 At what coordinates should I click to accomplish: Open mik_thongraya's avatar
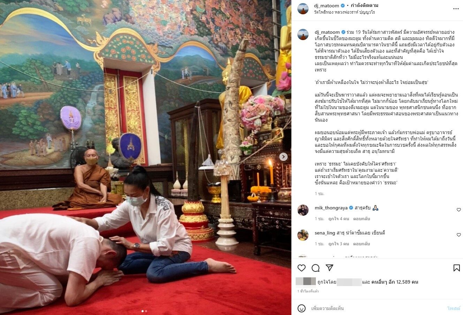(x=303, y=210)
